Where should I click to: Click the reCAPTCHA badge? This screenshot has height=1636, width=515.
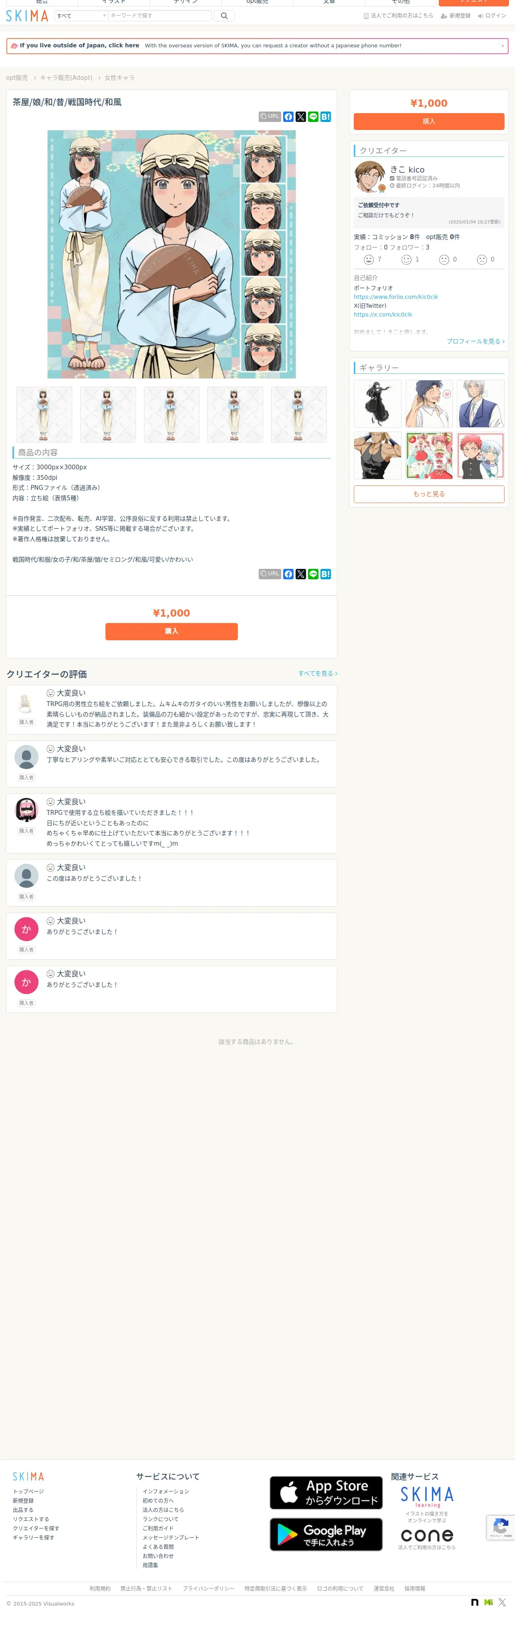[501, 1527]
